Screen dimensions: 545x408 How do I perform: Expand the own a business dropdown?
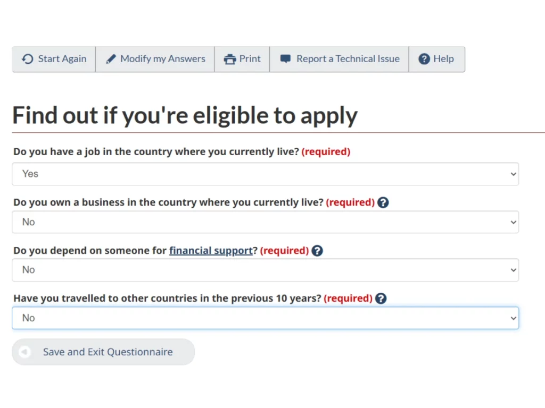tap(265, 222)
